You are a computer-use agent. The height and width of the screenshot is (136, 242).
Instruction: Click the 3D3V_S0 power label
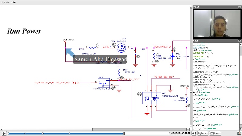click(x=185, y=86)
